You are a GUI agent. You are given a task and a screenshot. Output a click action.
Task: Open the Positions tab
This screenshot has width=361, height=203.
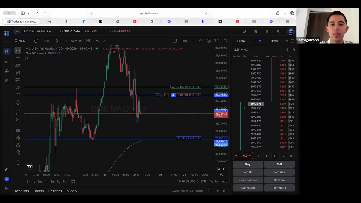point(55,191)
